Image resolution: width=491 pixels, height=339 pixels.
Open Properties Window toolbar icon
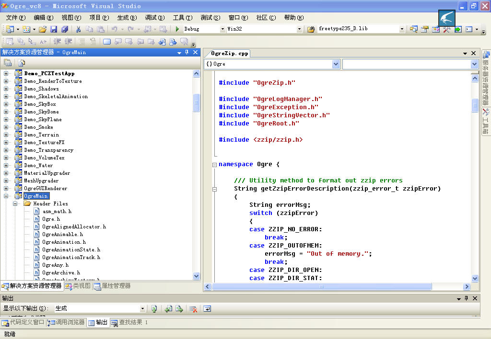[x=425, y=29]
